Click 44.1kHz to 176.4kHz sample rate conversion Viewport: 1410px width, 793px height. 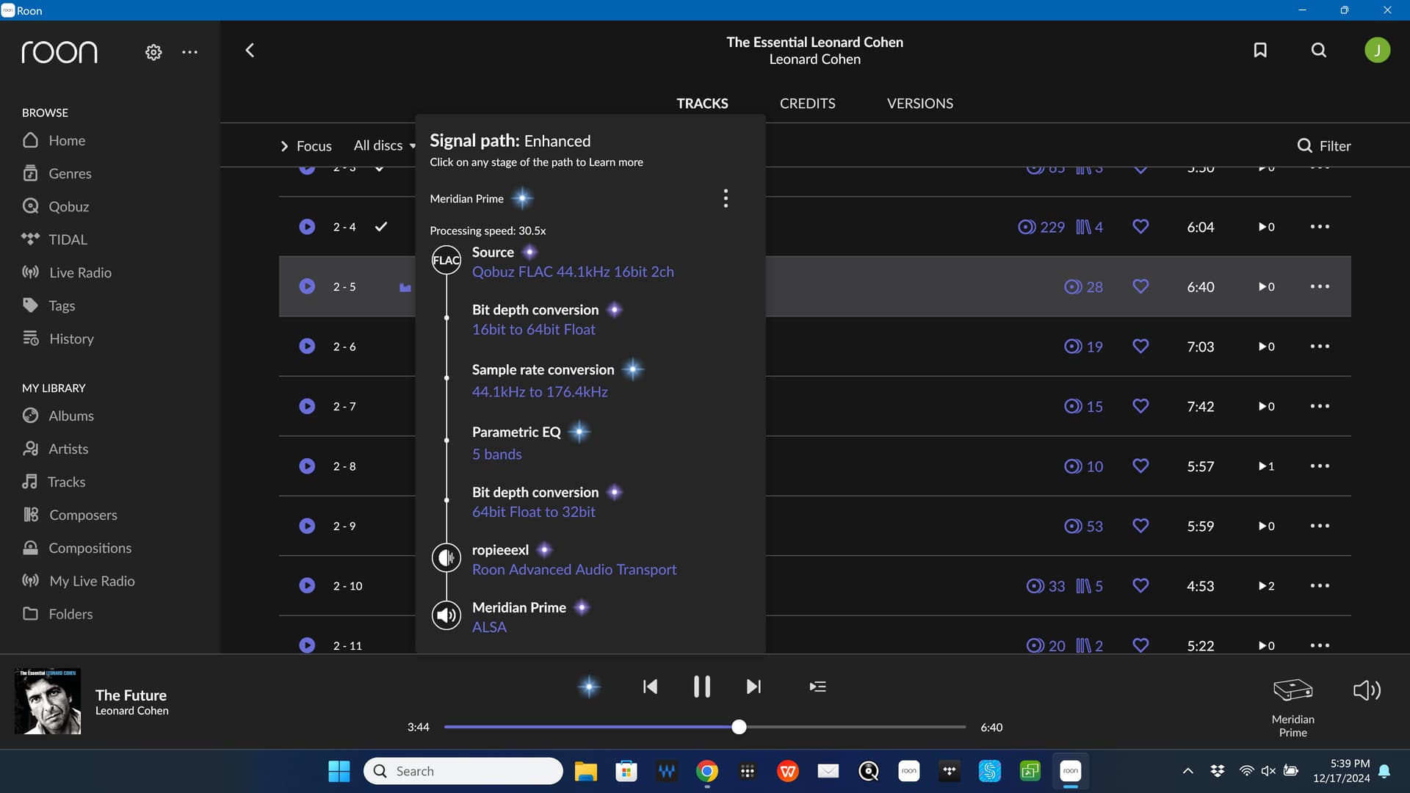(x=540, y=392)
